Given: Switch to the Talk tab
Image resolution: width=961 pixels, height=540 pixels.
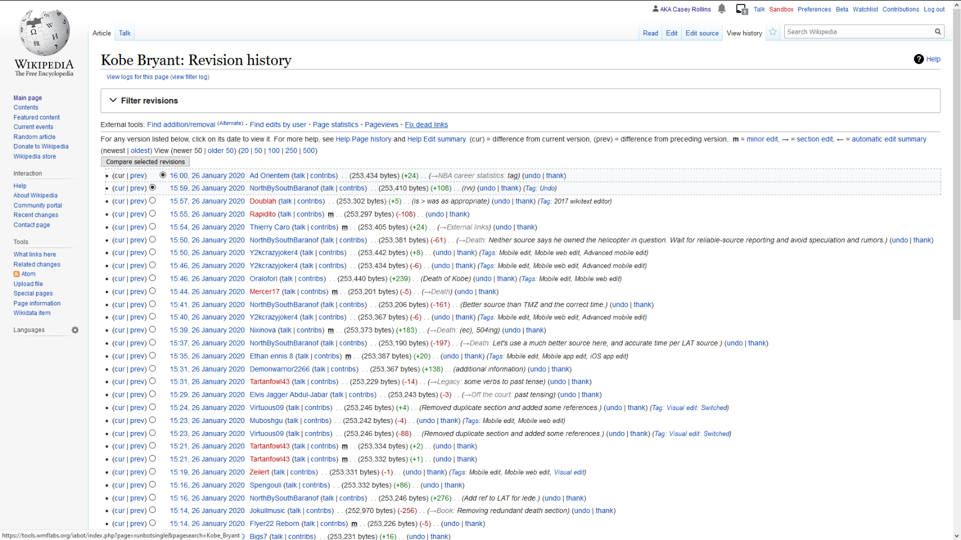Looking at the screenshot, I should point(124,33).
